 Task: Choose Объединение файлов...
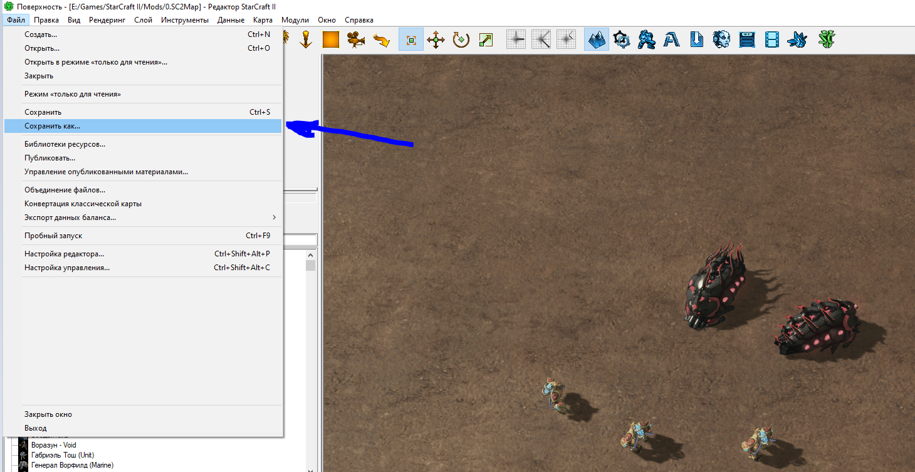click(143, 190)
